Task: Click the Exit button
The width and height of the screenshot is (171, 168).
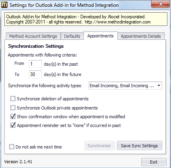Action: coord(154,162)
